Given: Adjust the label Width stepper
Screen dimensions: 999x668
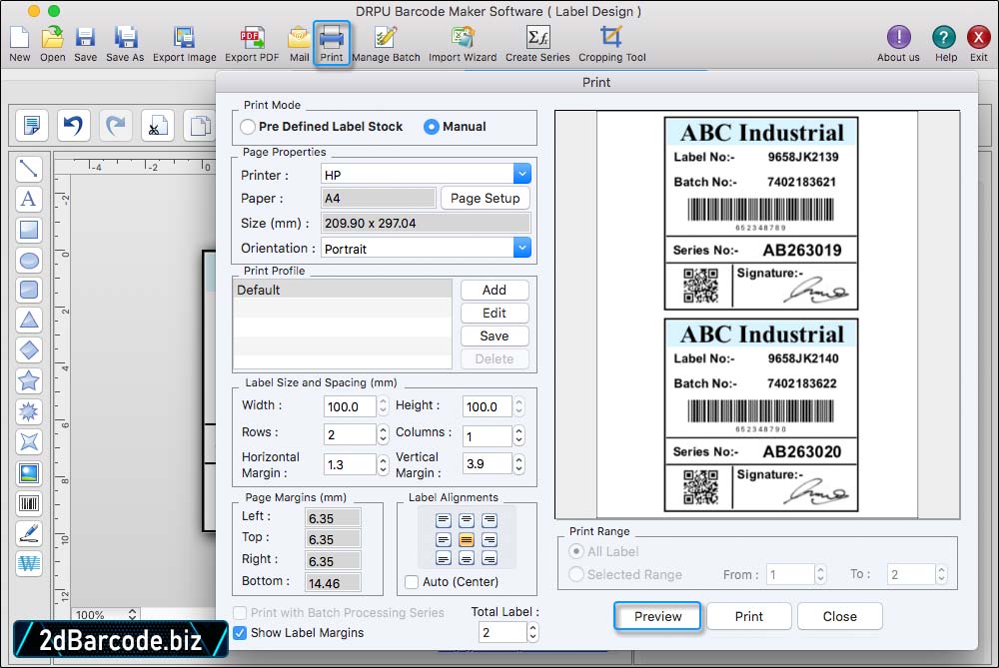Looking at the screenshot, I should pyautogui.click(x=383, y=406).
